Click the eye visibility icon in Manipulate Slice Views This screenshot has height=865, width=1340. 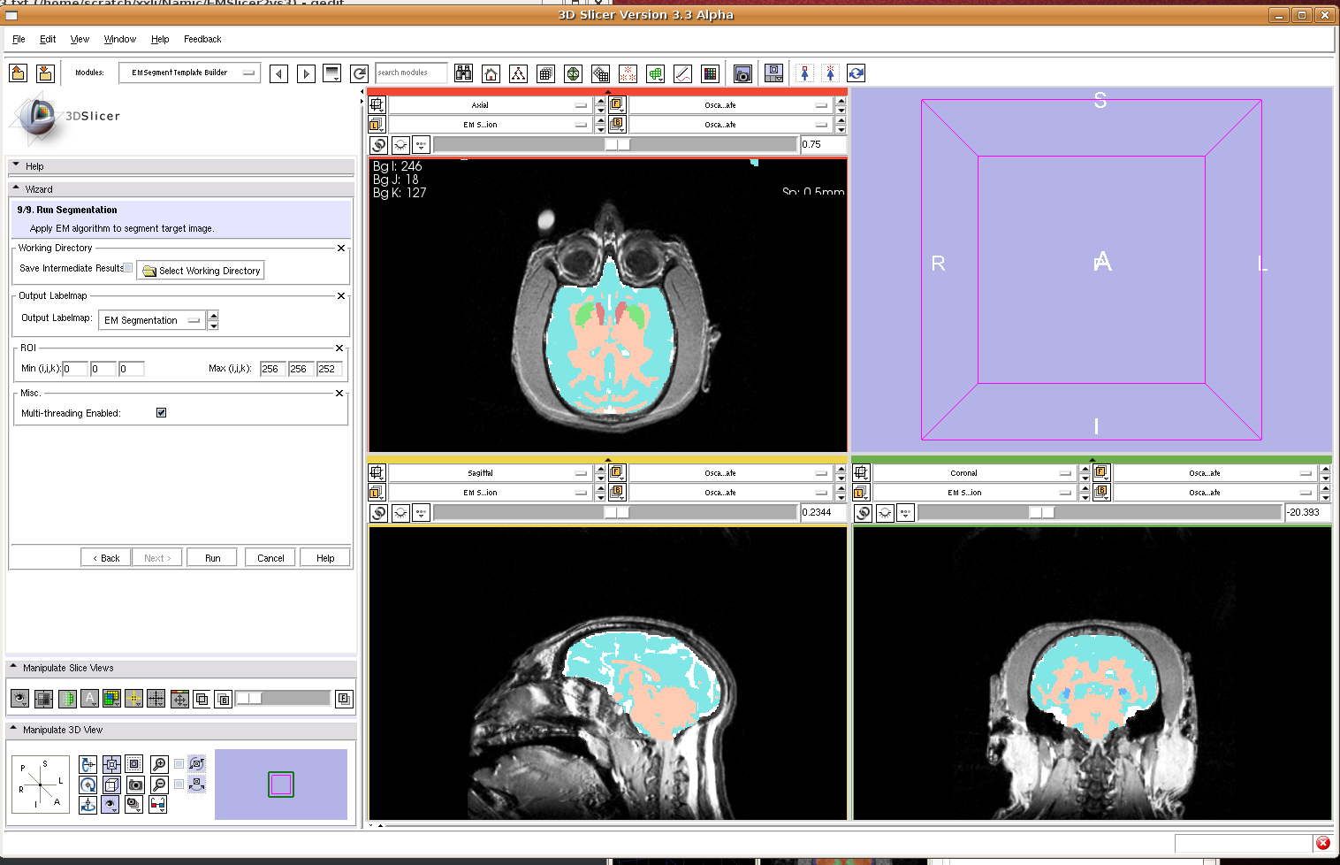click(19, 699)
